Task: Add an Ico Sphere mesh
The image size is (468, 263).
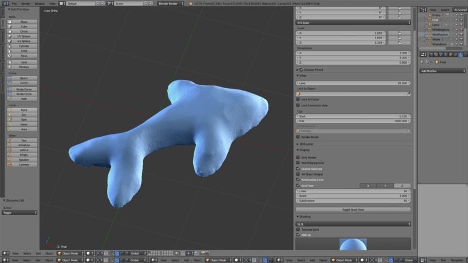Action: click(x=22, y=41)
